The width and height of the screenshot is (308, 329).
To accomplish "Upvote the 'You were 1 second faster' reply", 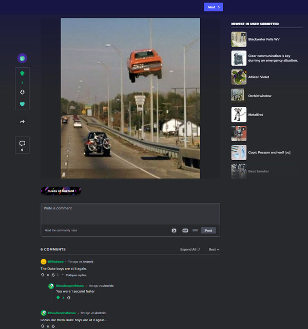I will pyautogui.click(x=58, y=298).
